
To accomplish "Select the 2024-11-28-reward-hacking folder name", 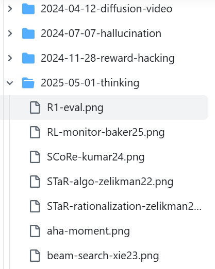I will coord(108,58).
